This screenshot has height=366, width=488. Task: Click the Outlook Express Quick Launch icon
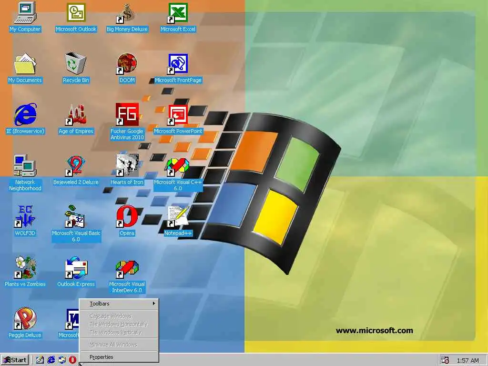tap(62, 360)
